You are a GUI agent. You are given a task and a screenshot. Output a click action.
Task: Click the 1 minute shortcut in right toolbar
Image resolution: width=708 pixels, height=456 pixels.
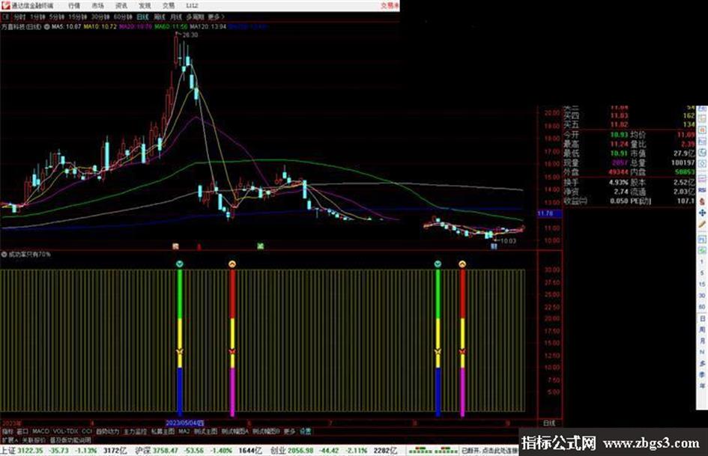[x=702, y=261]
